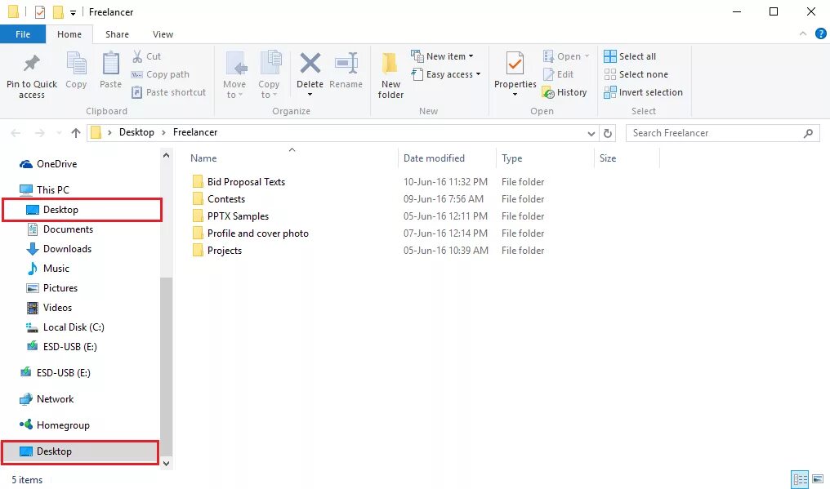
Task: Go up one folder level
Action: click(x=76, y=133)
